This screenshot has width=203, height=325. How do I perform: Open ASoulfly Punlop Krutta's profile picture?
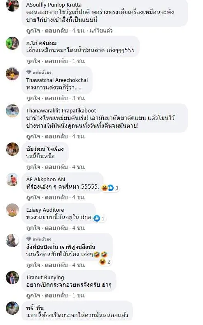click(x=12, y=5)
